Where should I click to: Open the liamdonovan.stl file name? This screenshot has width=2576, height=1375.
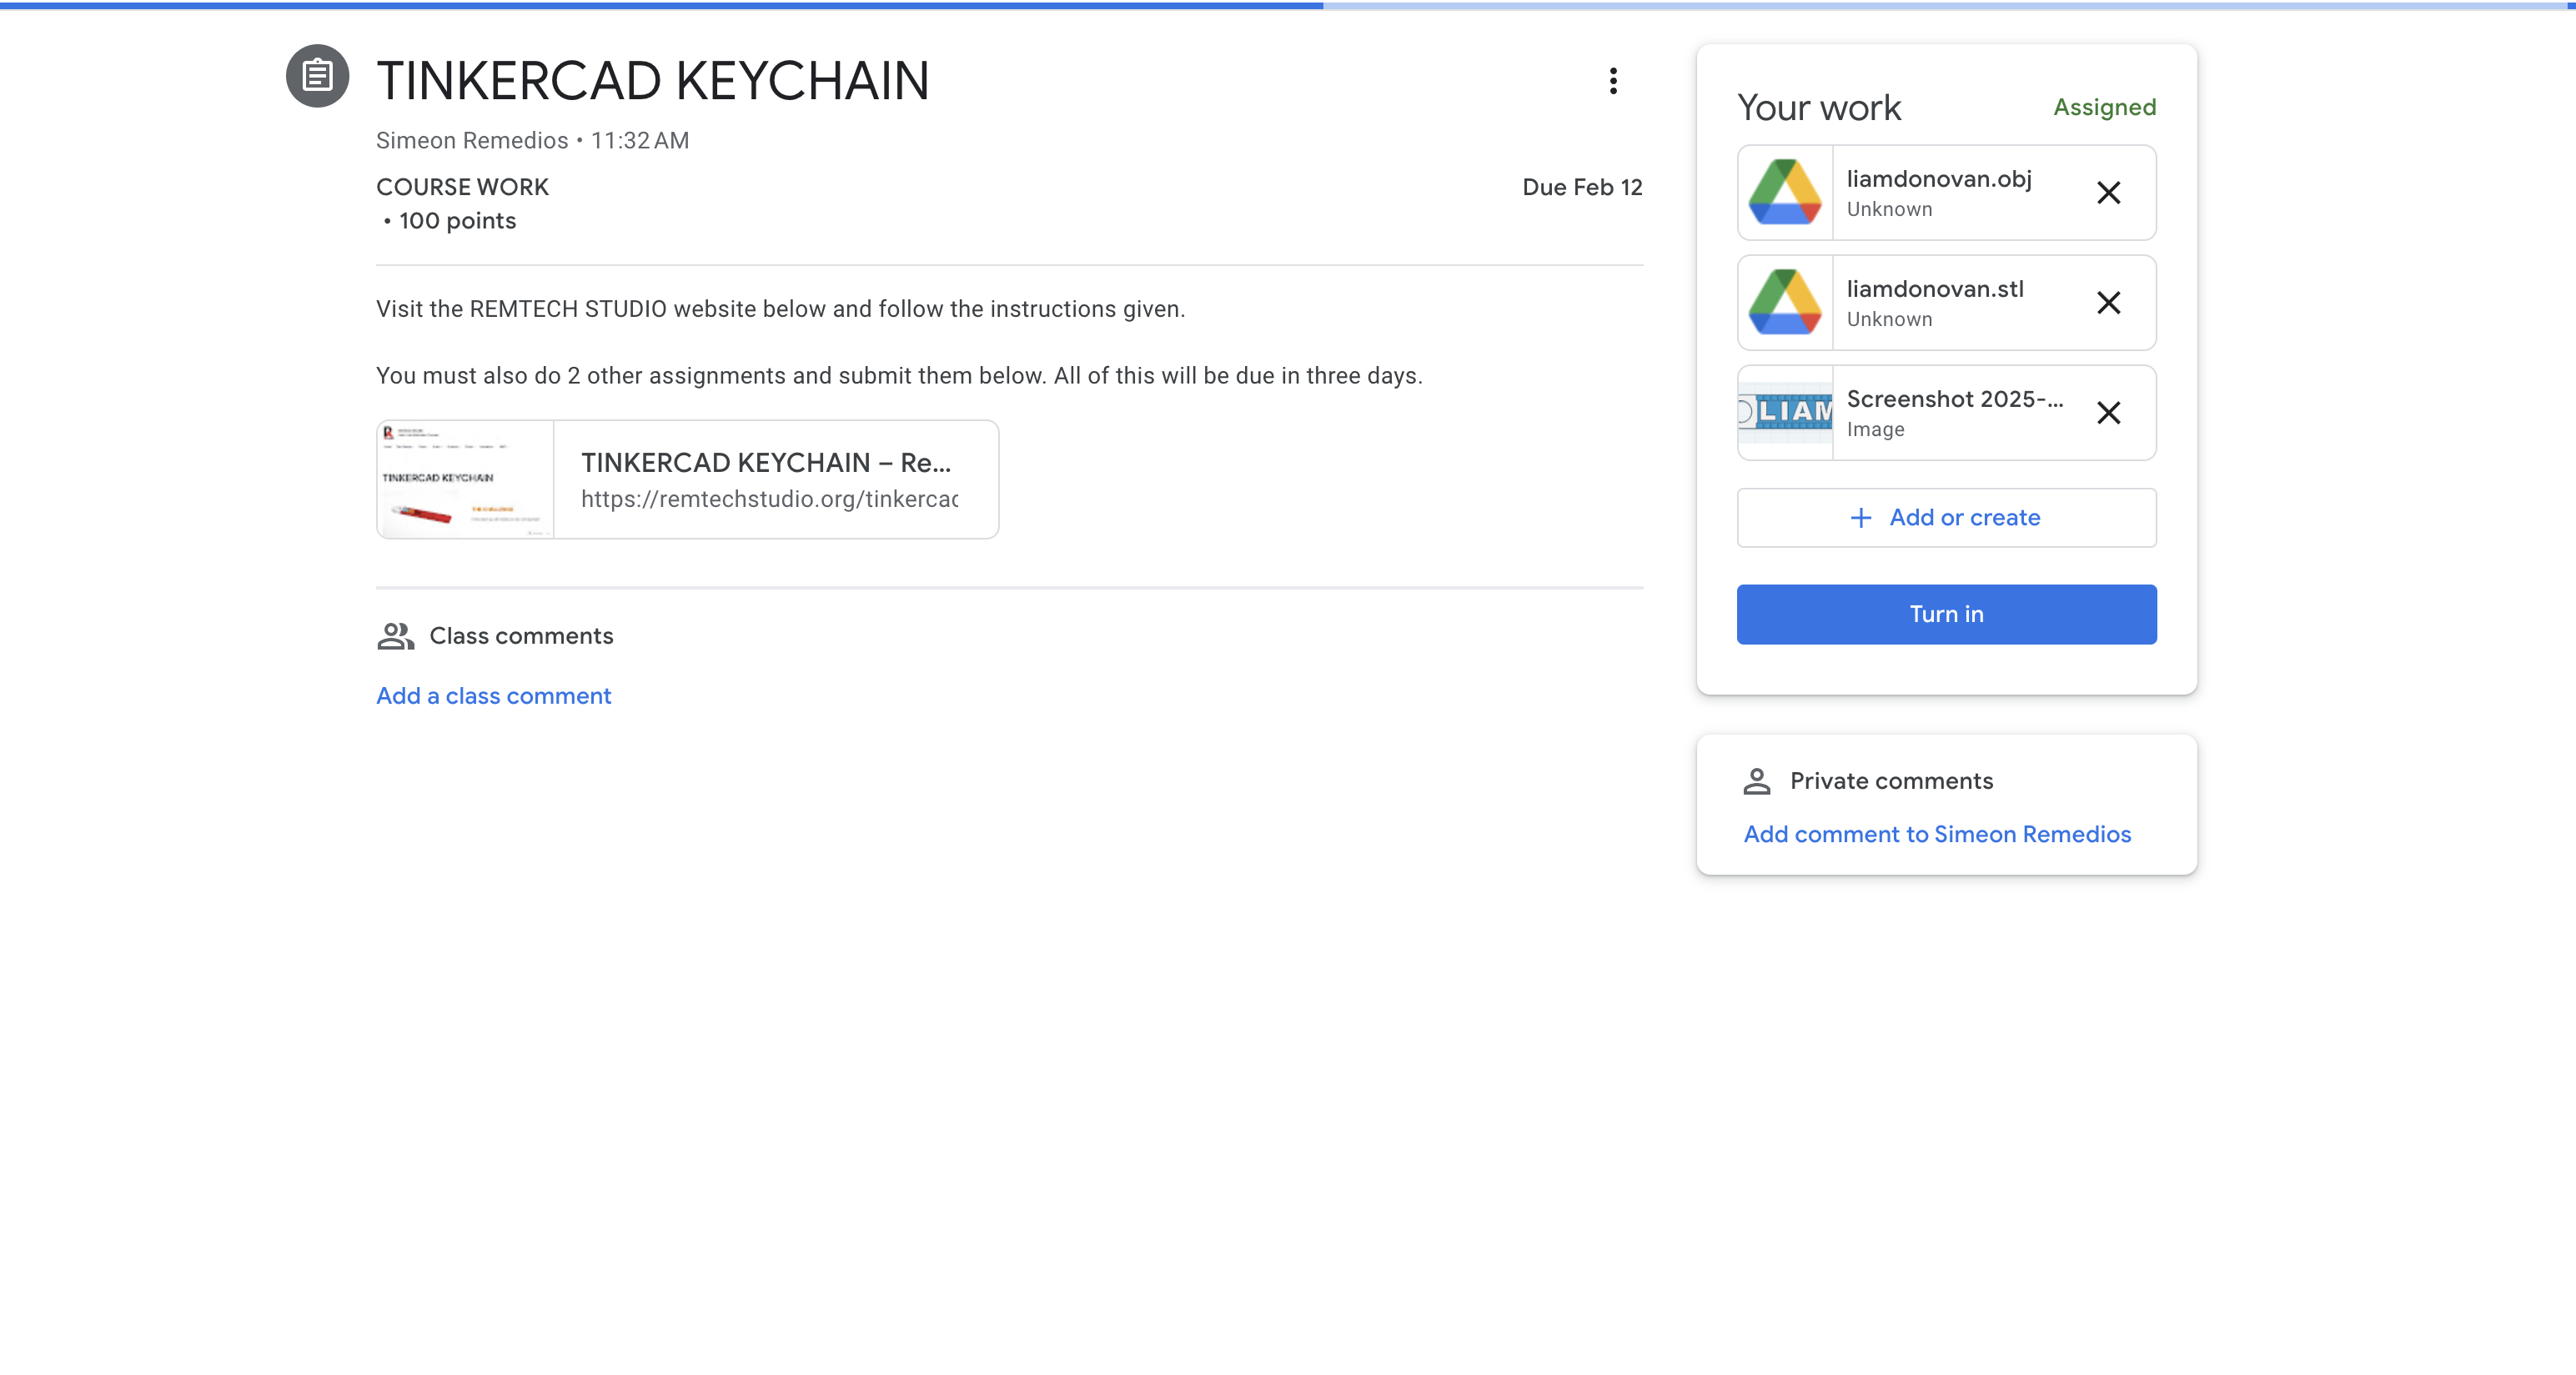1934,289
